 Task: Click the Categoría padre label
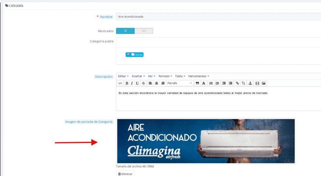(102, 41)
